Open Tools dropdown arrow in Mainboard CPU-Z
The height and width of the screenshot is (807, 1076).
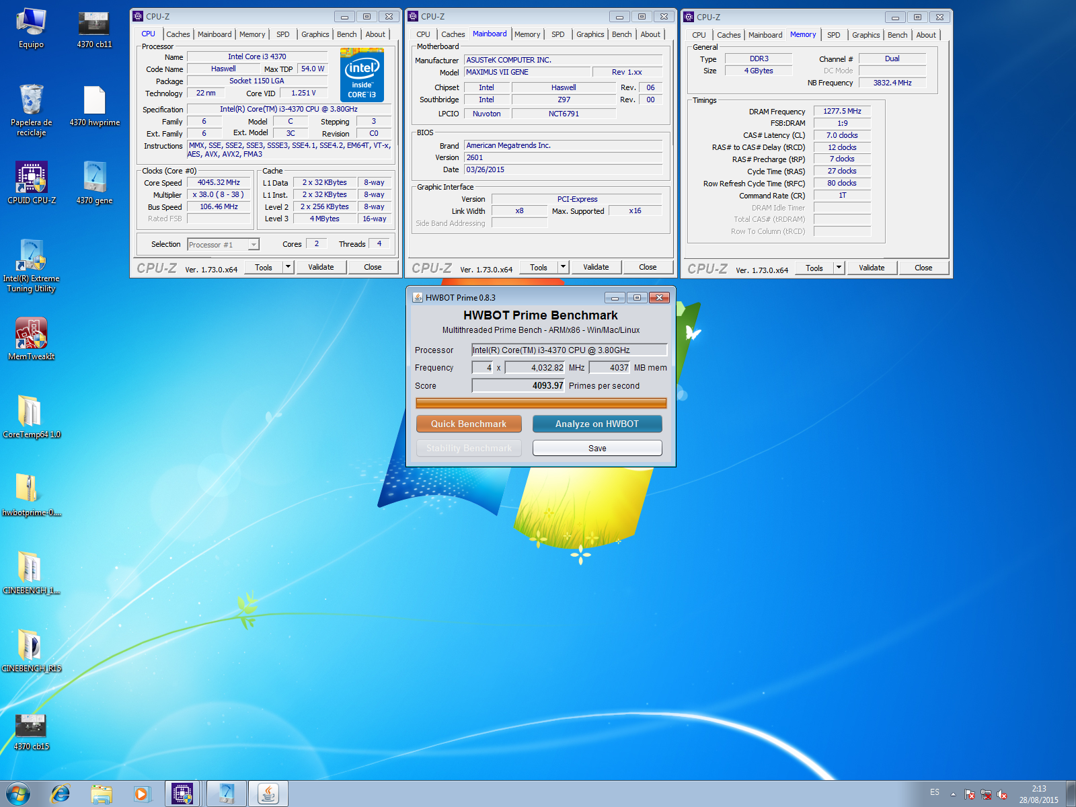(564, 267)
